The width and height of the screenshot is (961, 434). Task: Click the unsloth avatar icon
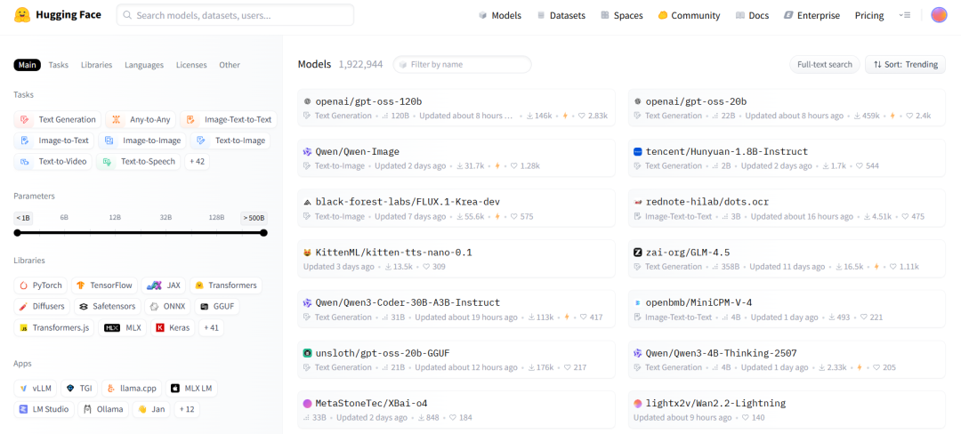pyautogui.click(x=308, y=353)
